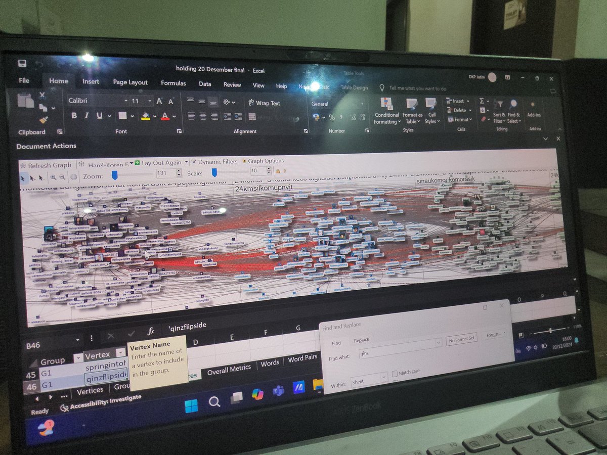Open Find & Select options
This screenshot has width=607, height=455.
(x=513, y=111)
